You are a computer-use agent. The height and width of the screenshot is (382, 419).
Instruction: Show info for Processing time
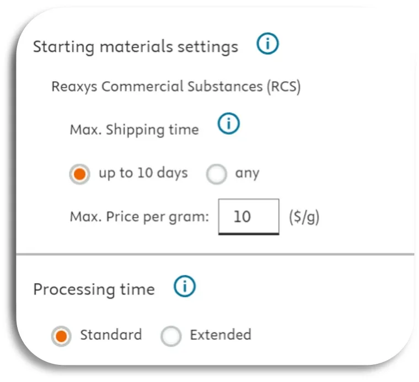click(x=185, y=286)
